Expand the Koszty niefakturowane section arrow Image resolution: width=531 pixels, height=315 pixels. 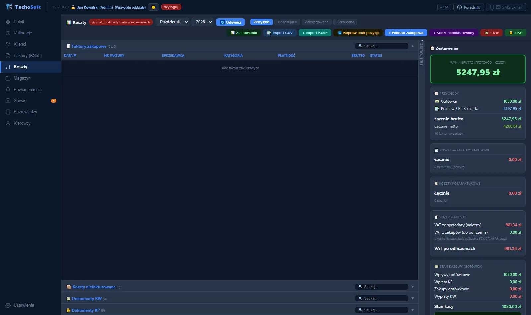413,287
